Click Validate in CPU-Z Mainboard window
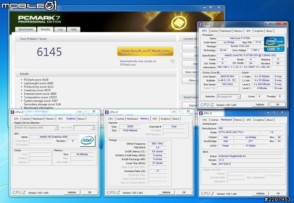294x203 pixels. (260, 193)
